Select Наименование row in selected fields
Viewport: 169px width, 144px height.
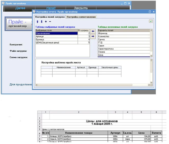click(56, 33)
